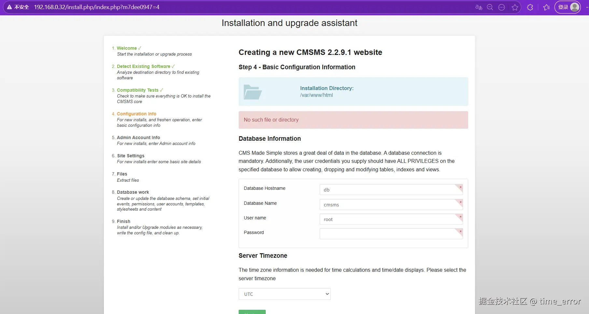Click the zoom-out magnifier icon in address bar
The height and width of the screenshot is (314, 589).
click(490, 7)
